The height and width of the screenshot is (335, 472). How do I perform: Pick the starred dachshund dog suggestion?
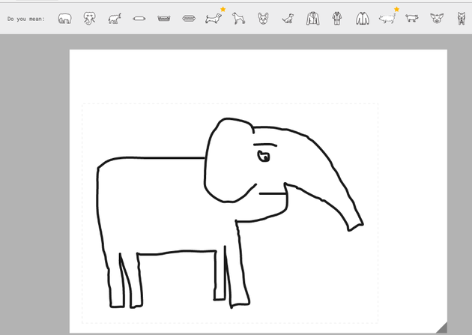click(x=214, y=19)
